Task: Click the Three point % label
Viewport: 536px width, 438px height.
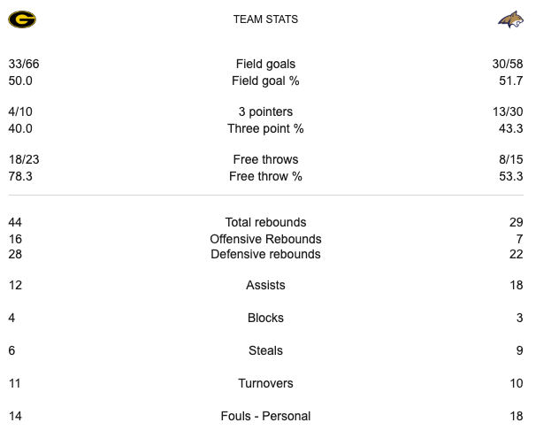Action: pos(265,128)
